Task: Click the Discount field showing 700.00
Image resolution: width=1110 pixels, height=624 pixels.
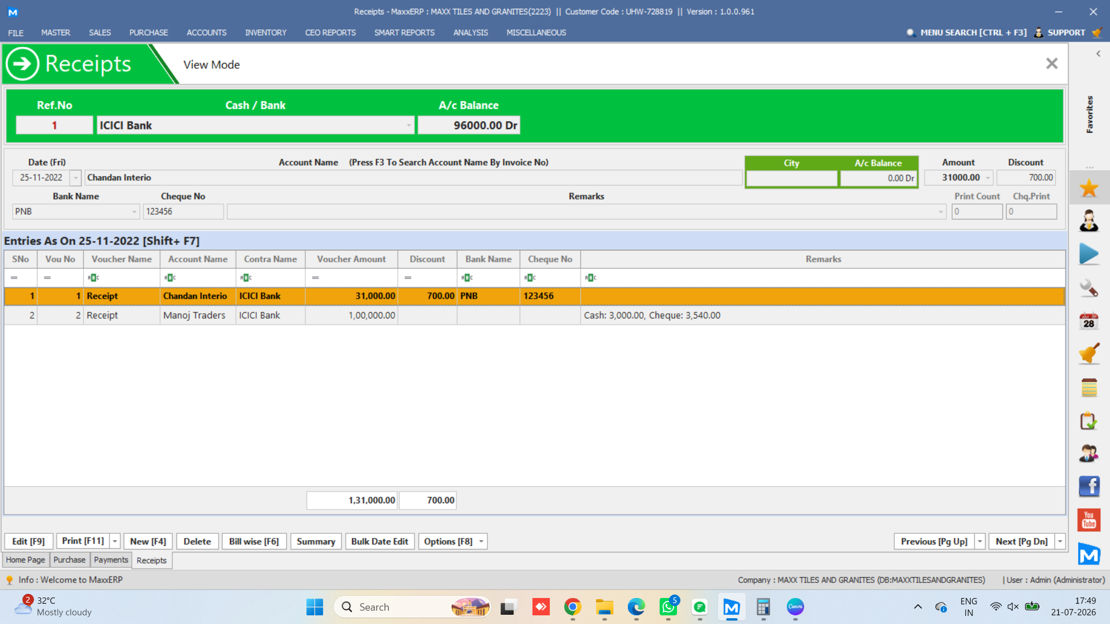Action: coord(1026,178)
